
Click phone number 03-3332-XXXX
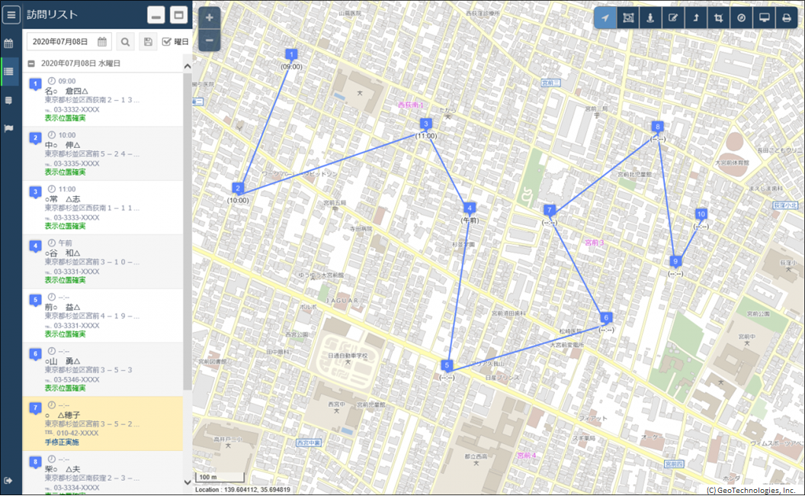click(x=76, y=110)
